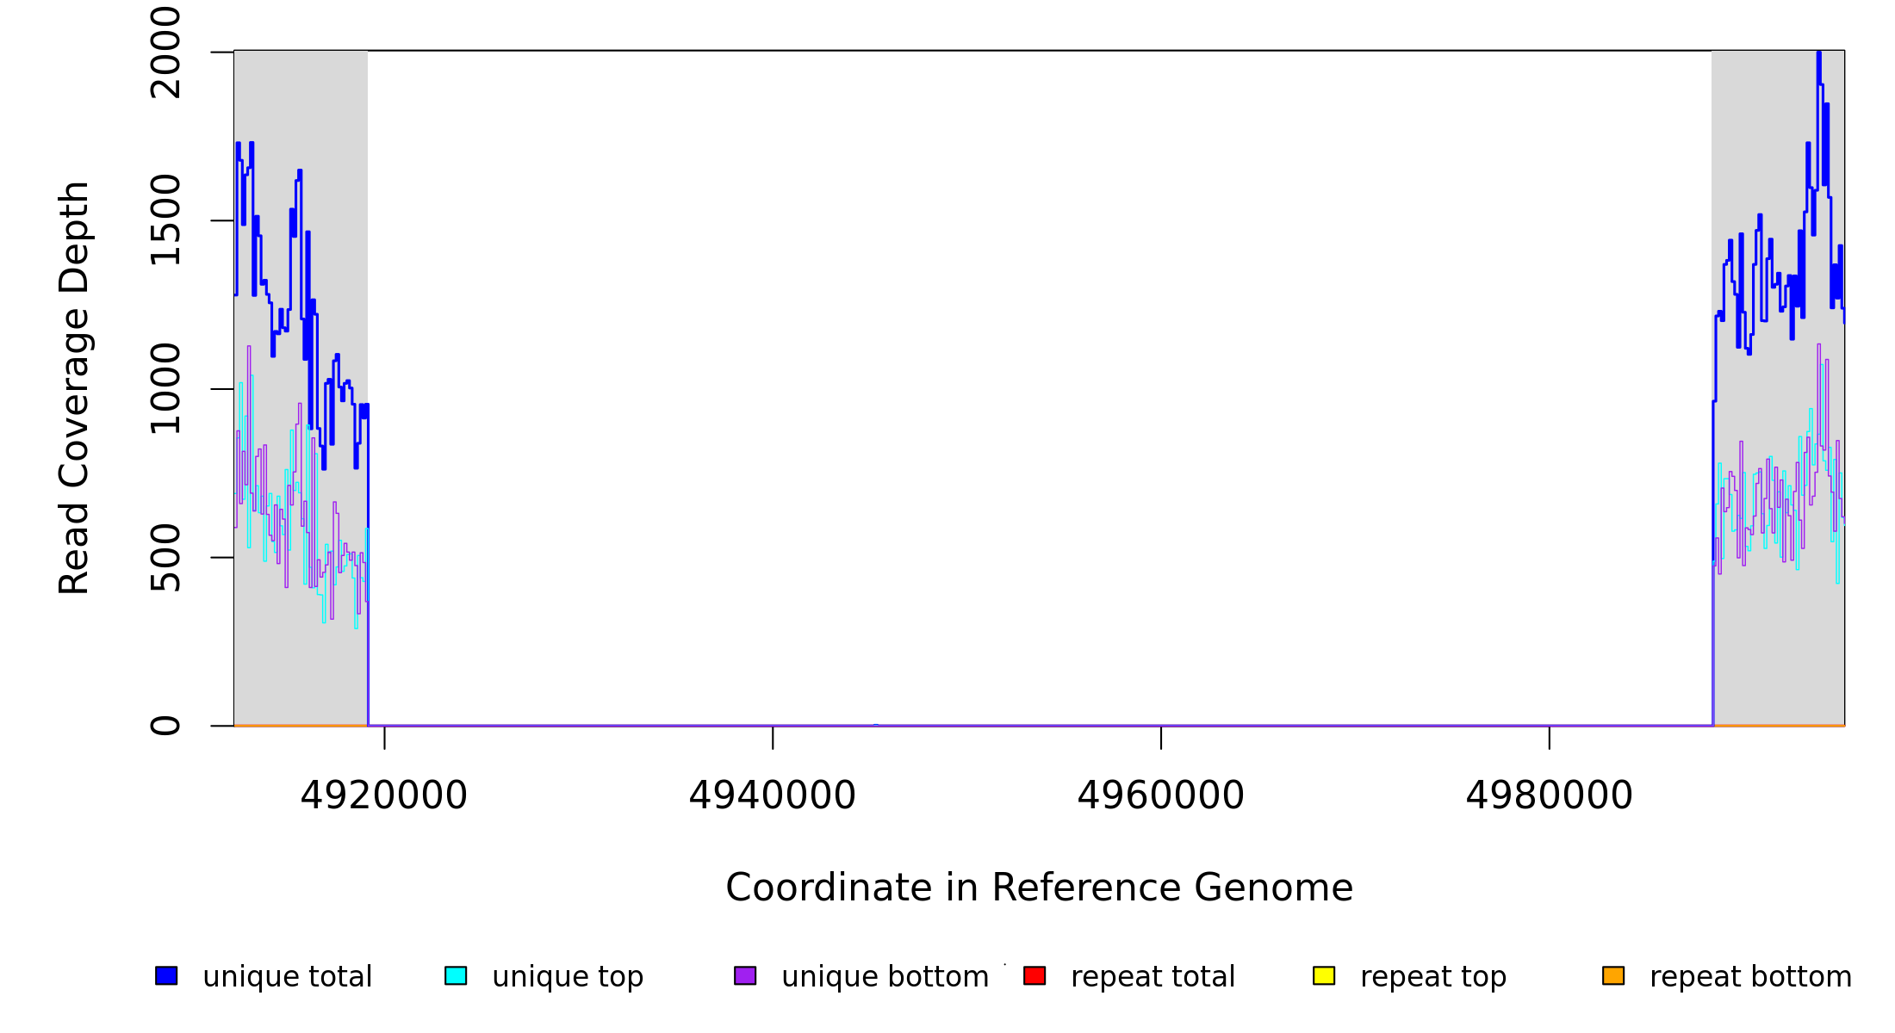This screenshot has height=1033, width=1895.
Task: Click the purple unique bottom legend swatch
Action: 745,976
